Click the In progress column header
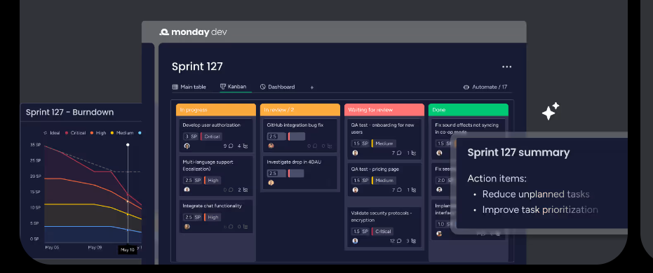The image size is (653, 273). [x=216, y=110]
